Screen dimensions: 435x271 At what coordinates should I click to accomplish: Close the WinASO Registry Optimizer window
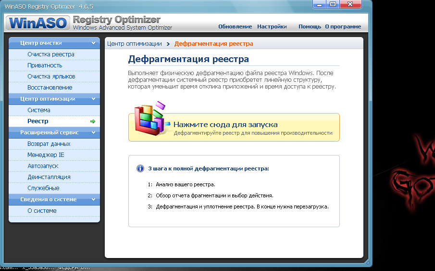click(x=350, y=4)
